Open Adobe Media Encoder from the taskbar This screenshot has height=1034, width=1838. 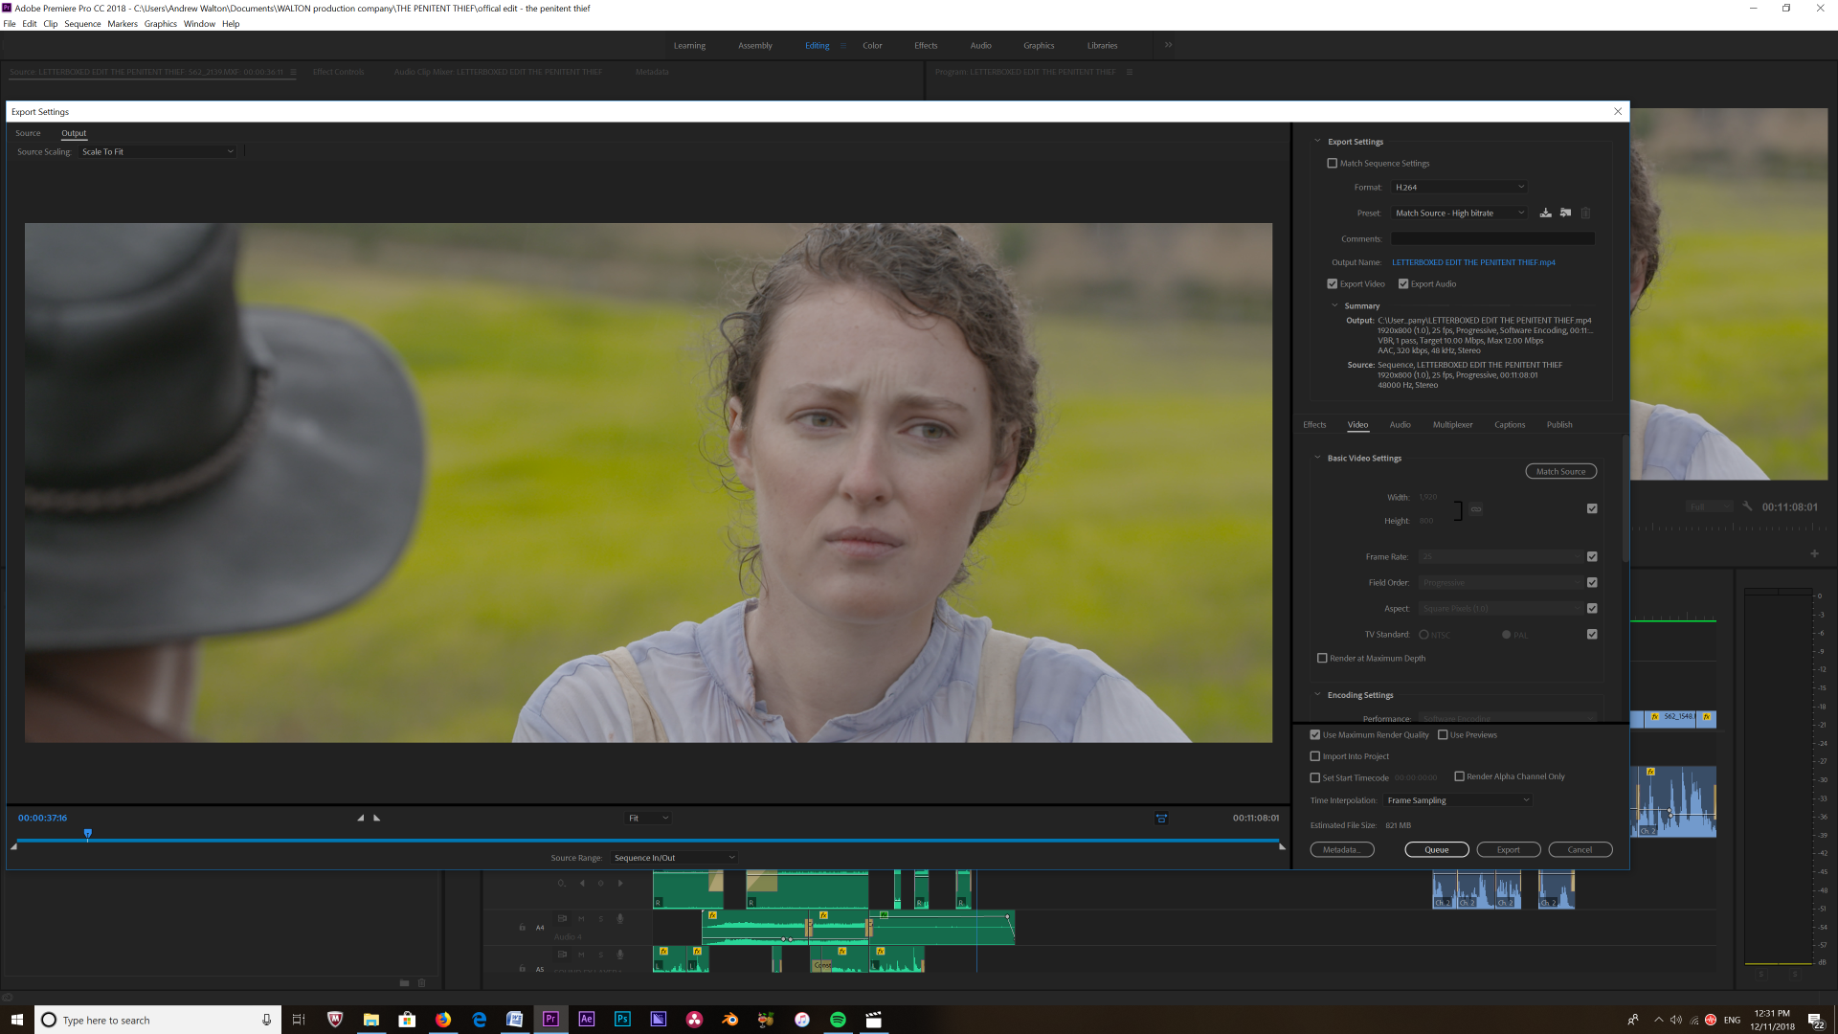tap(659, 1019)
